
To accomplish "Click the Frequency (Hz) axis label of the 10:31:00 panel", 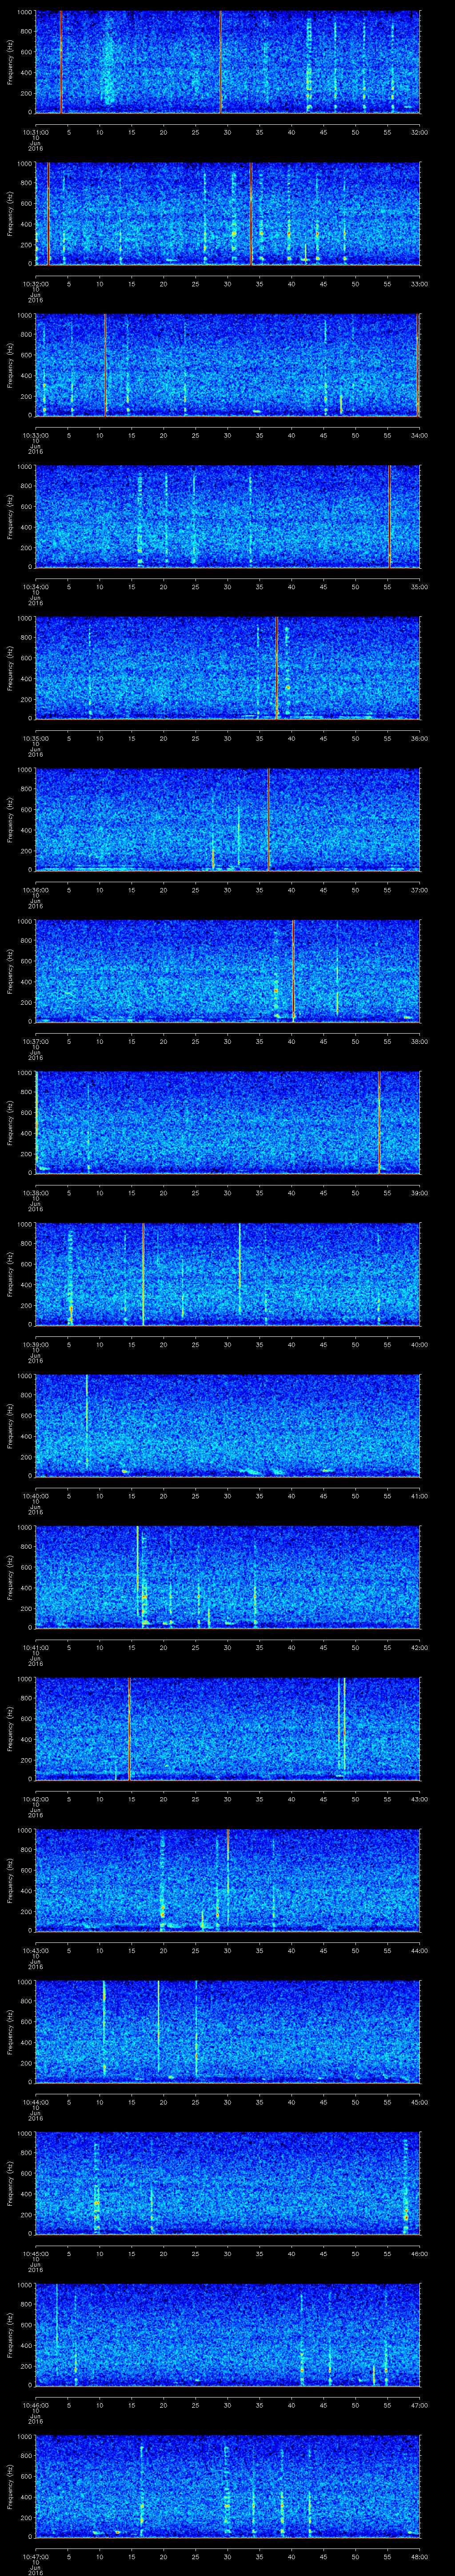I will click(10, 62).
